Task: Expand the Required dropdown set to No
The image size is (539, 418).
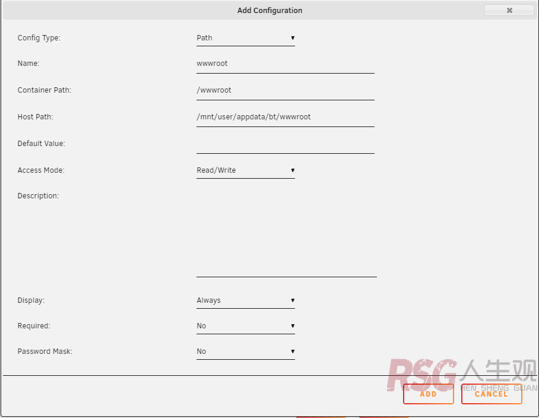Action: pos(245,326)
